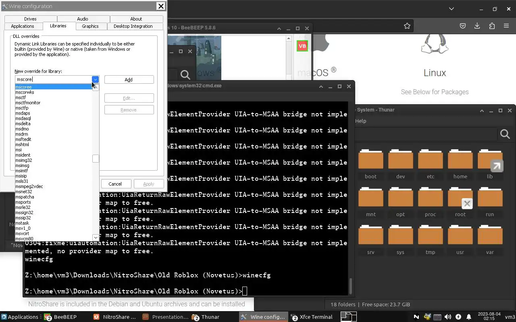Screen dimensions: 516x322
Task: Click the New override for library text field
Action: pos(53,79)
